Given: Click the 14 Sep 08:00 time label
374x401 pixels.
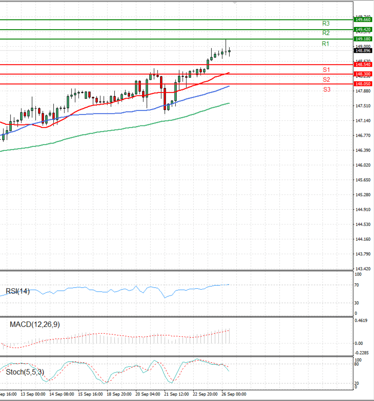Looking at the screenshot, I should 62,394.
